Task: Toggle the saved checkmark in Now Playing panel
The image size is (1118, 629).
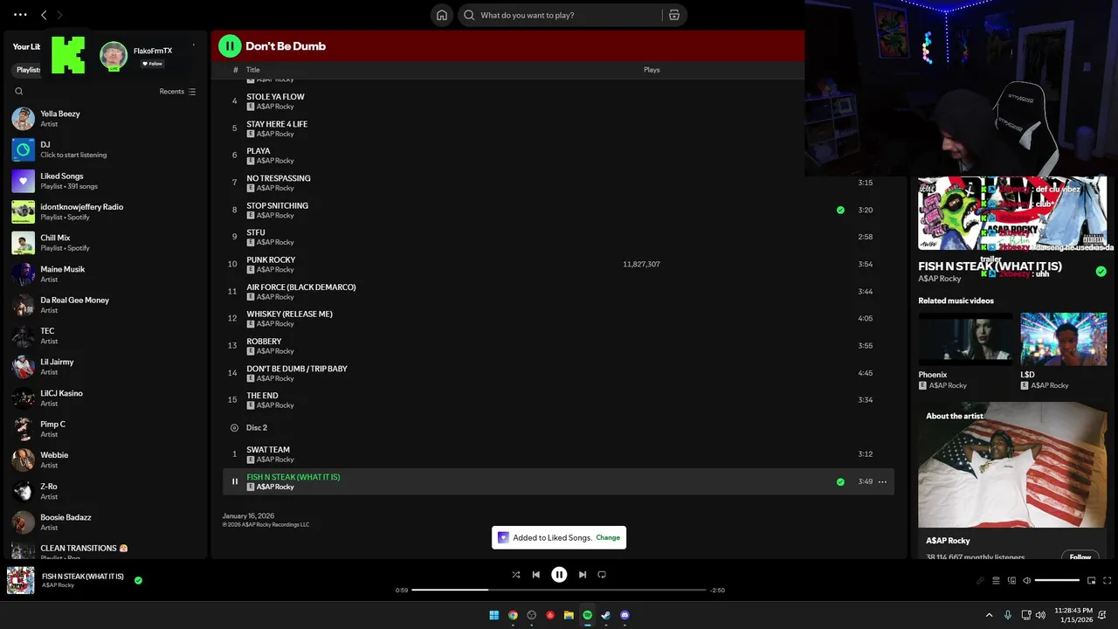Action: pos(1101,272)
